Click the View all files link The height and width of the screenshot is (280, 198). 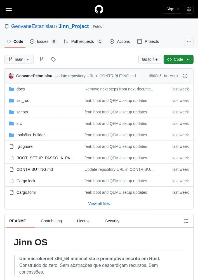click(x=99, y=204)
